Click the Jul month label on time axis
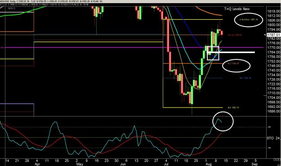Viewport: 281px width, 166px height. (x=166, y=164)
